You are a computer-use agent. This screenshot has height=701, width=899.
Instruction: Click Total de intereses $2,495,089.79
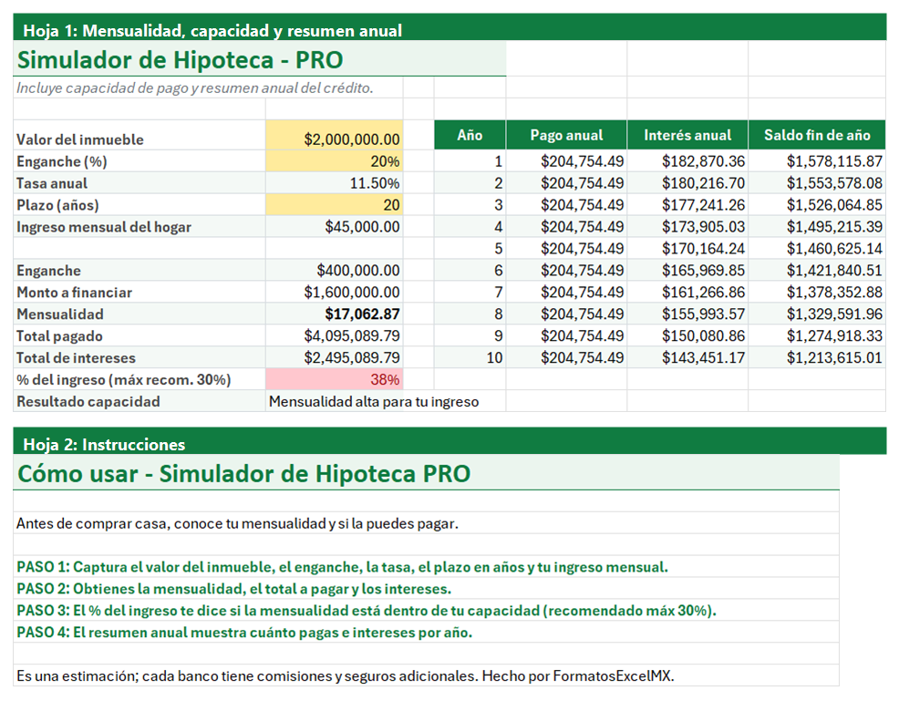tap(335, 357)
